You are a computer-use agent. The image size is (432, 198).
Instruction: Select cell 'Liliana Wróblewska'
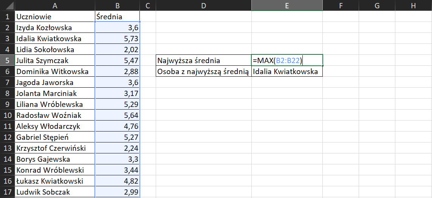coord(55,104)
